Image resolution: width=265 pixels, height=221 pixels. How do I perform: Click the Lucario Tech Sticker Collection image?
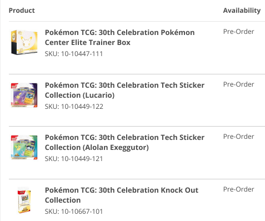(x=24, y=95)
